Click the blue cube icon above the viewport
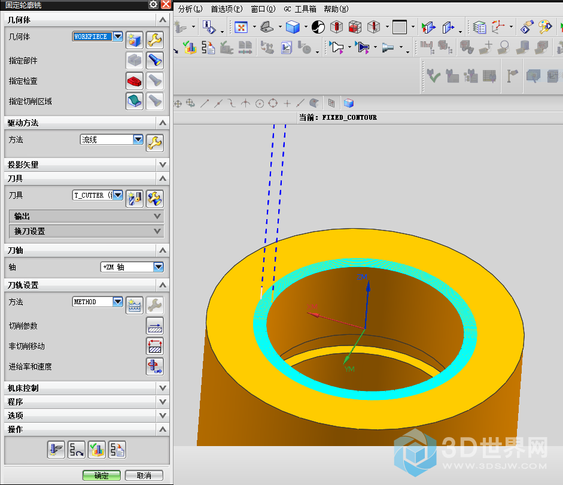This screenshot has height=485, width=563. 349,104
